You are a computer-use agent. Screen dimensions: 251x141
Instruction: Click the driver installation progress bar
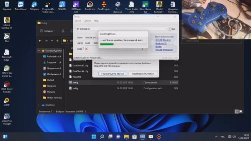point(123,44)
